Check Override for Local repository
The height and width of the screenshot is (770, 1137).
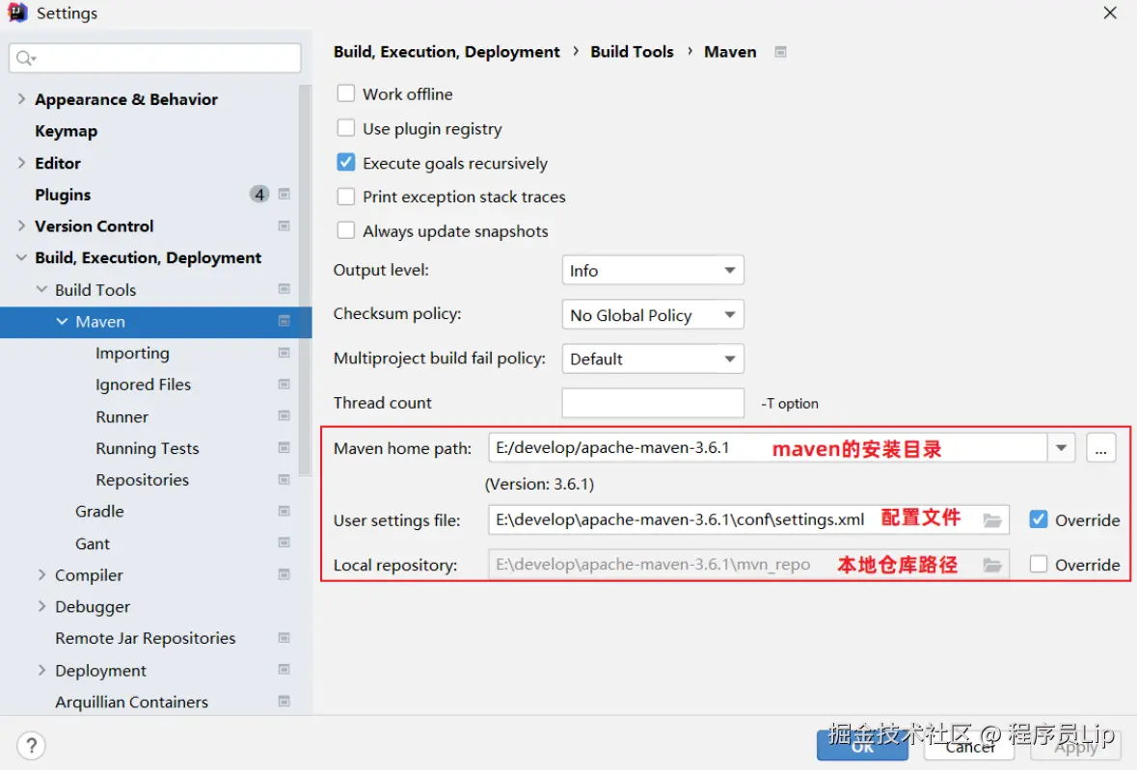(1039, 565)
